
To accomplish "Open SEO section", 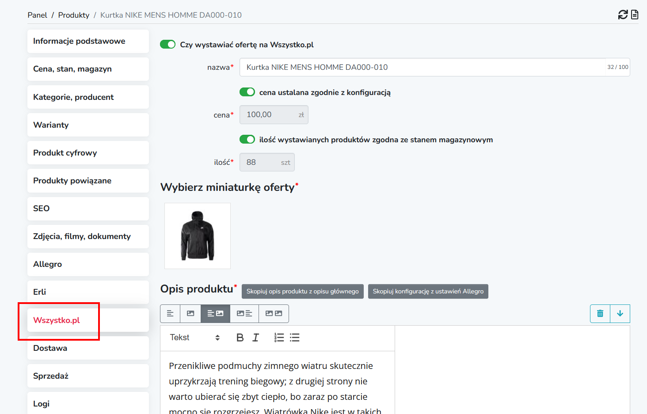I will [88, 209].
